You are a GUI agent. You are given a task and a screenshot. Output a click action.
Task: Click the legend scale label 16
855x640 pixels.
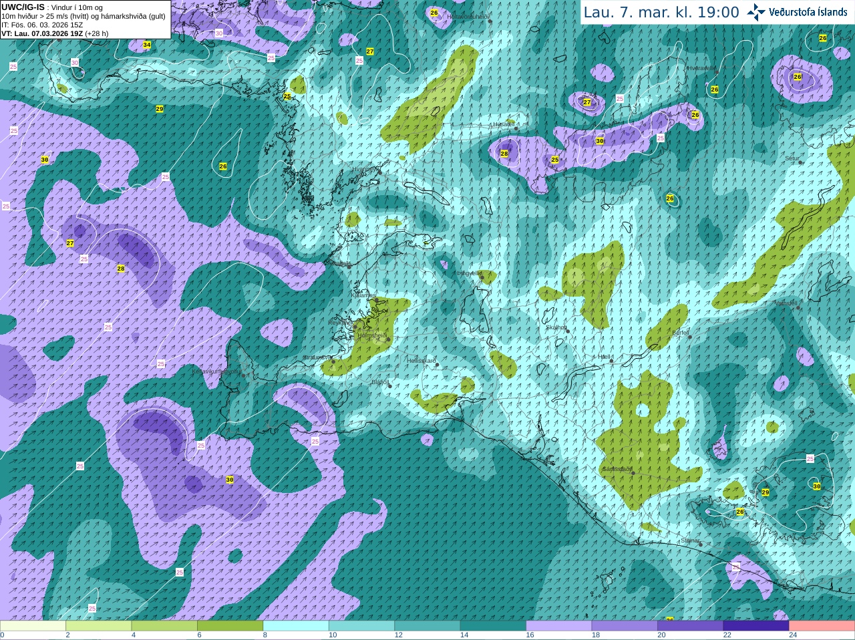[x=530, y=635]
